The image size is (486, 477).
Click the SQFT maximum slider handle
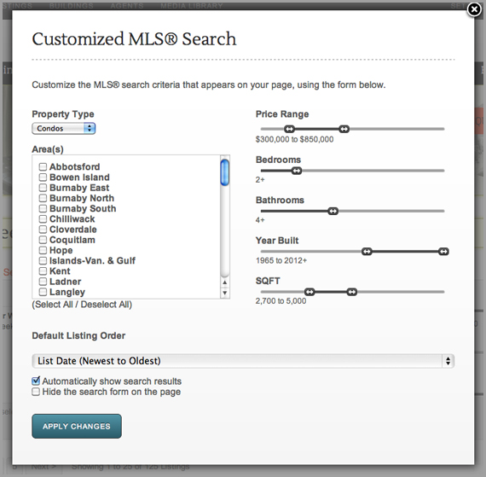(352, 292)
